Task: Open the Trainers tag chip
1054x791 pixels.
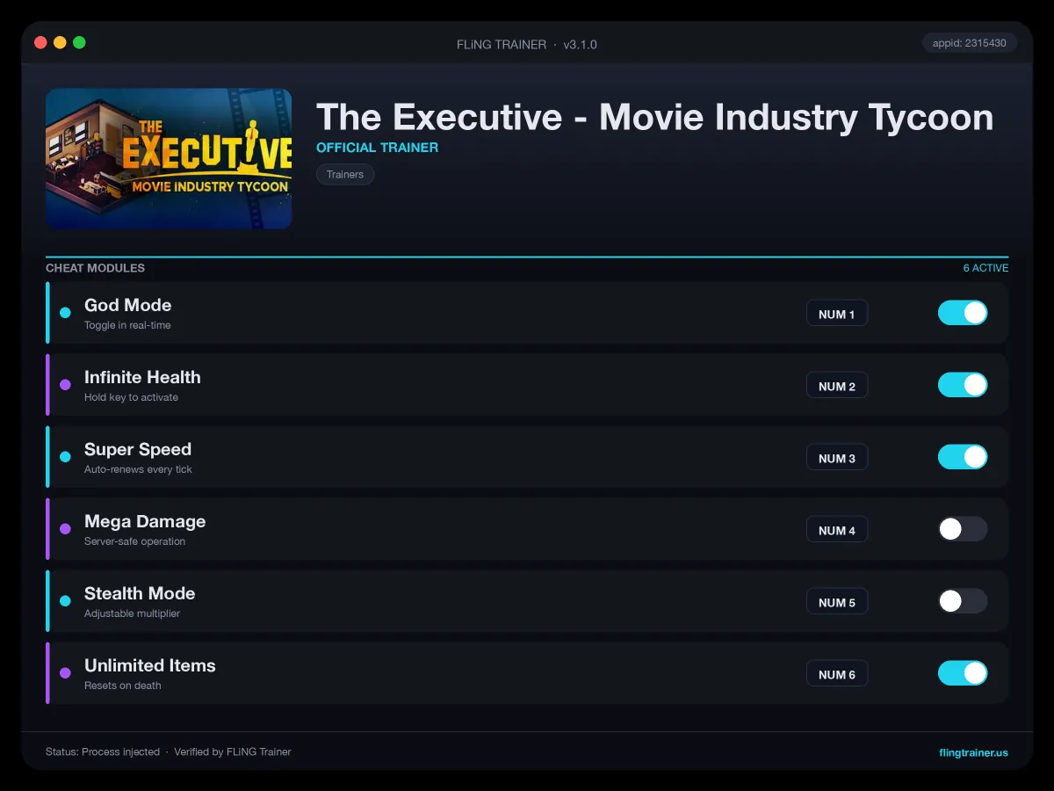Action: (x=345, y=174)
